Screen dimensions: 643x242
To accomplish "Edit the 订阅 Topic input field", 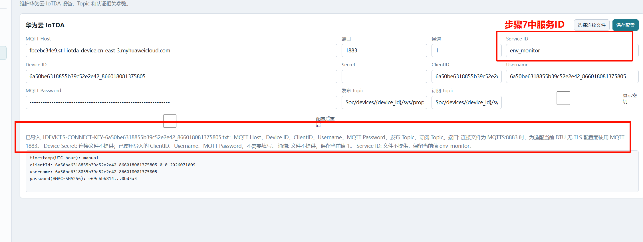I will 467,102.
